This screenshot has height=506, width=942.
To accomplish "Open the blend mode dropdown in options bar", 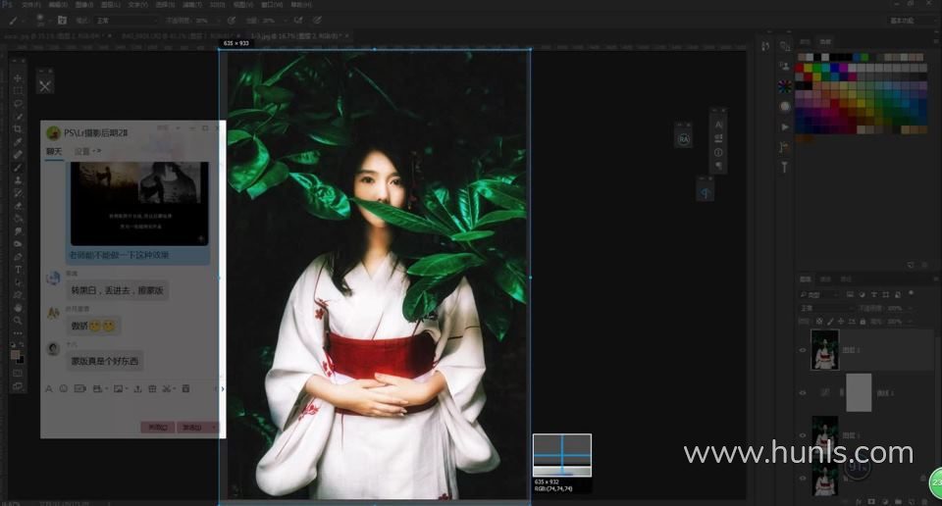I will [x=127, y=21].
